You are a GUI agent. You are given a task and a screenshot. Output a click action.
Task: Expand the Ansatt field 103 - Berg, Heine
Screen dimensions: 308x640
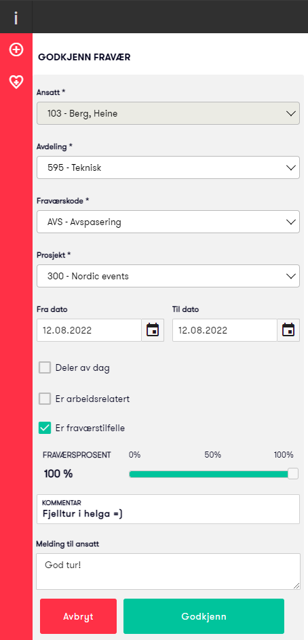pyautogui.click(x=168, y=113)
